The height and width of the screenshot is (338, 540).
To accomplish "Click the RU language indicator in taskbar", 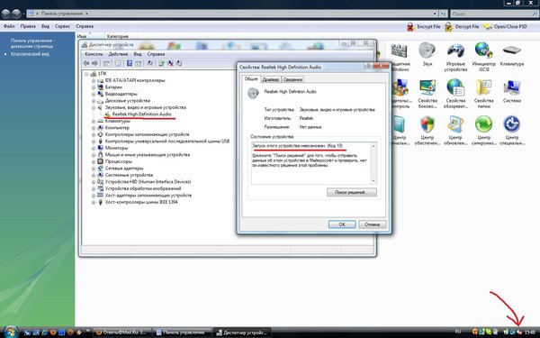I will tap(458, 332).
